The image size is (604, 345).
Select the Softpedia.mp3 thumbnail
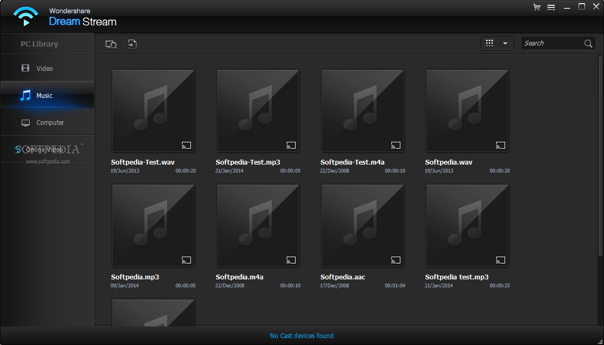pos(153,225)
